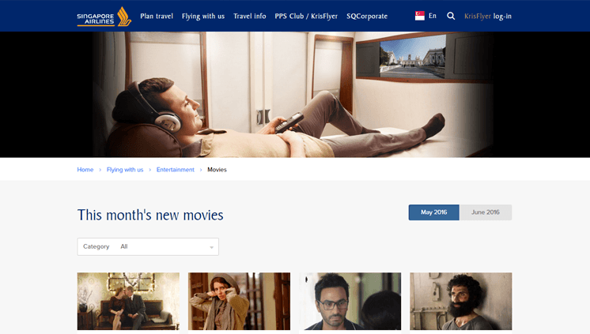Click the hero banner image of relaxing passenger
590x334 pixels.
[295, 94]
